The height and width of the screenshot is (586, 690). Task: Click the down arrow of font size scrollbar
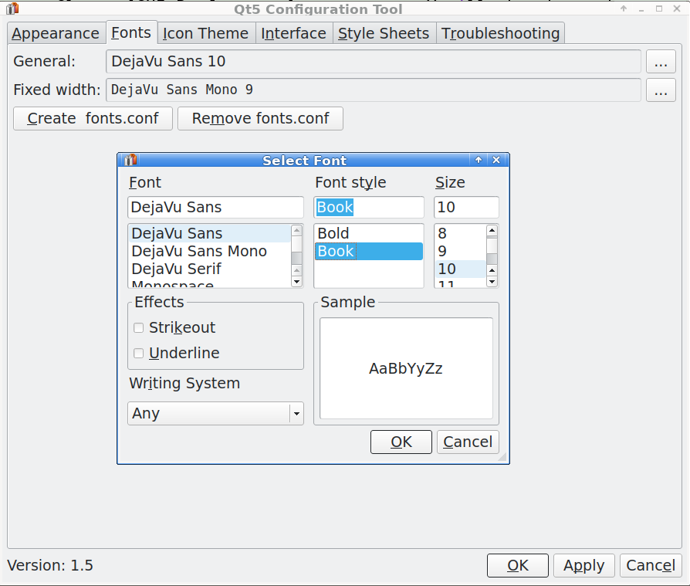click(492, 282)
